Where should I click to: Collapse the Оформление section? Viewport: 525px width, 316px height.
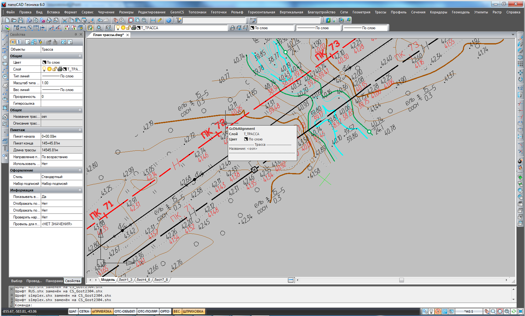coord(80,170)
